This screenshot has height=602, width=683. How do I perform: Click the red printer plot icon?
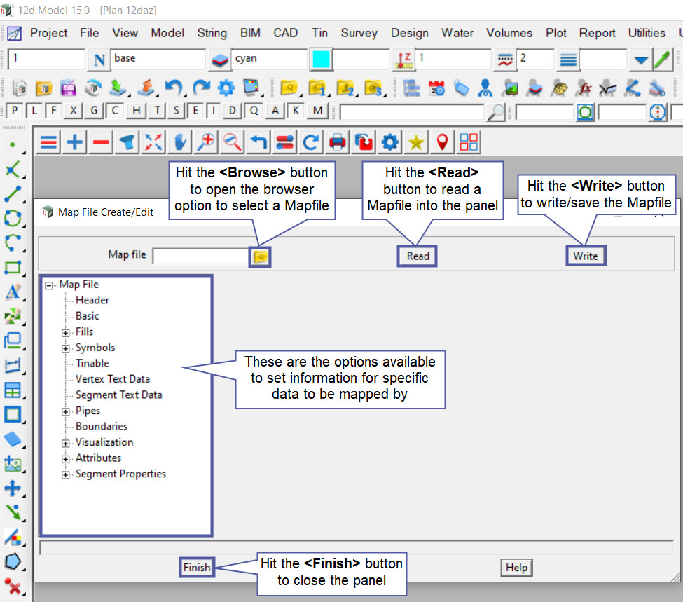coord(338,142)
